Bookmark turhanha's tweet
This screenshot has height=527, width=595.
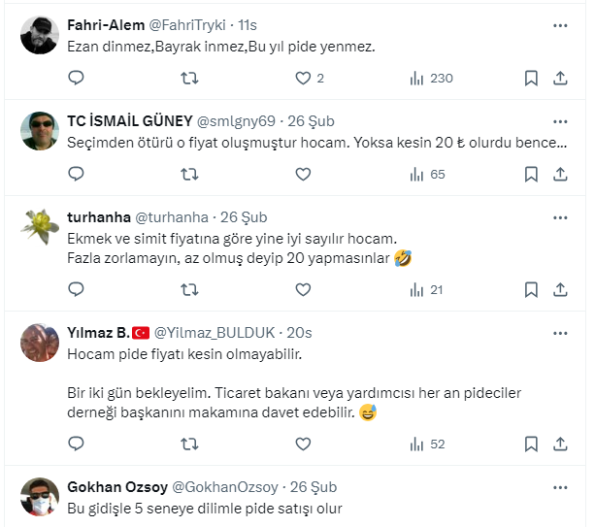click(x=531, y=289)
